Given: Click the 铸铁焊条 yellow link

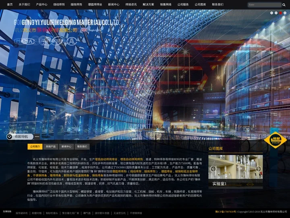Looking at the screenshot, I should pos(97,176).
